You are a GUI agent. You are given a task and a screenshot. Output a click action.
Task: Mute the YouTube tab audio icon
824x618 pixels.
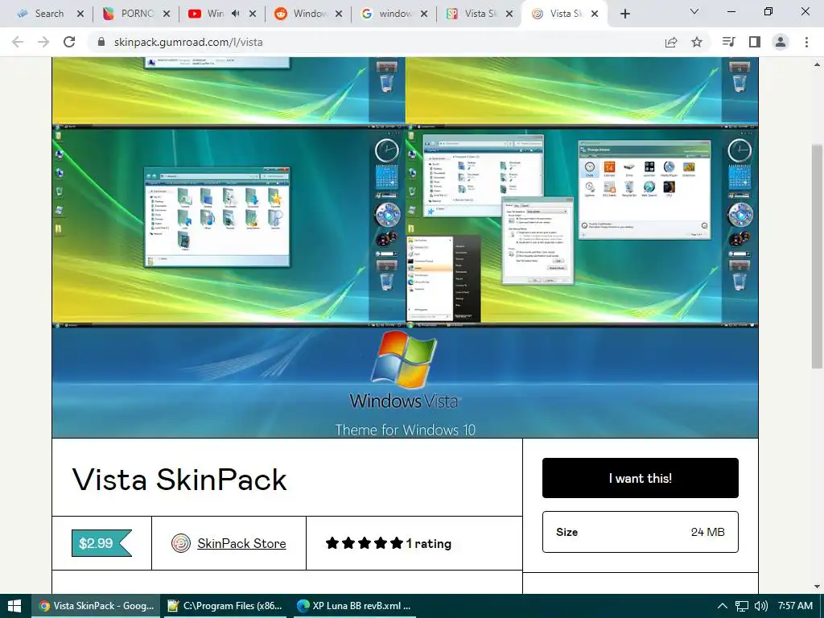click(236, 14)
